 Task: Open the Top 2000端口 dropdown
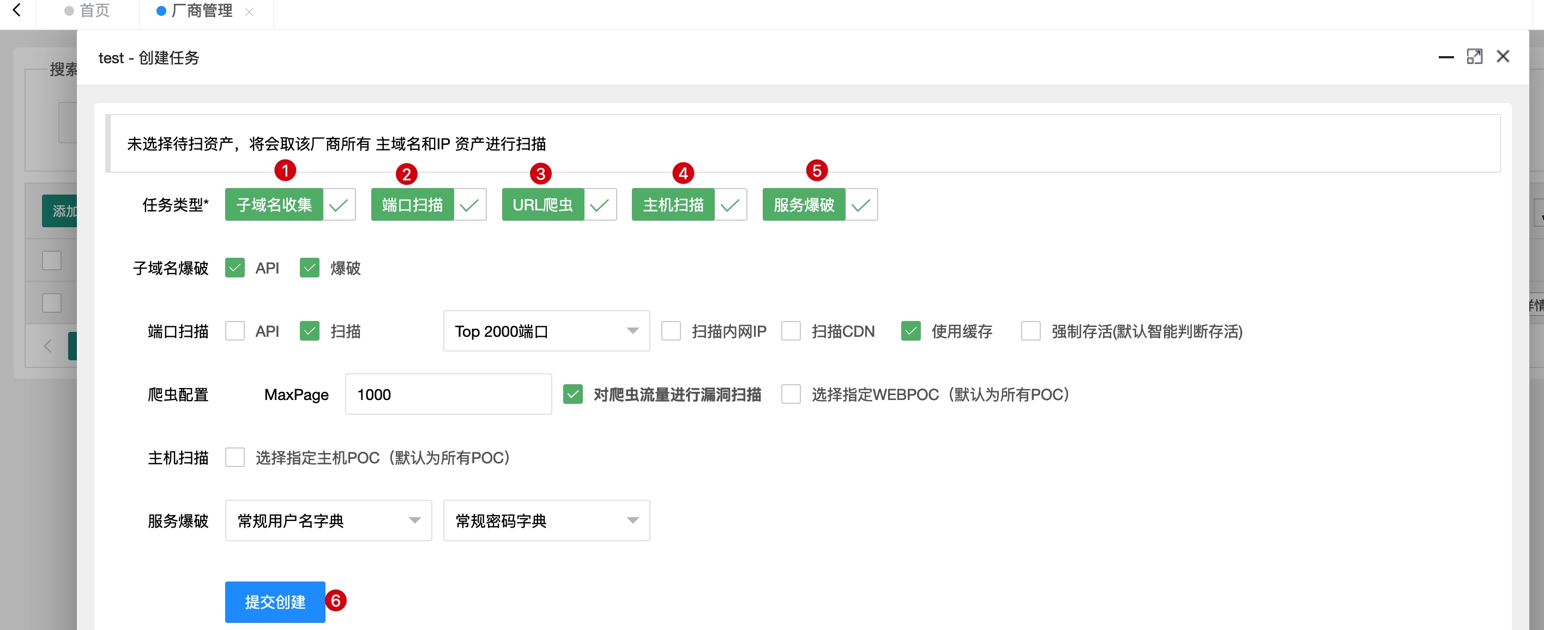click(x=546, y=331)
